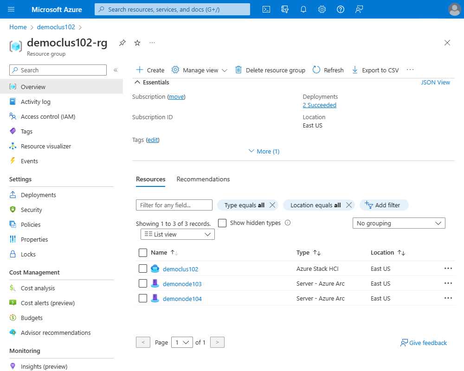
Task: Click Delete resource group button
Action: (270, 70)
